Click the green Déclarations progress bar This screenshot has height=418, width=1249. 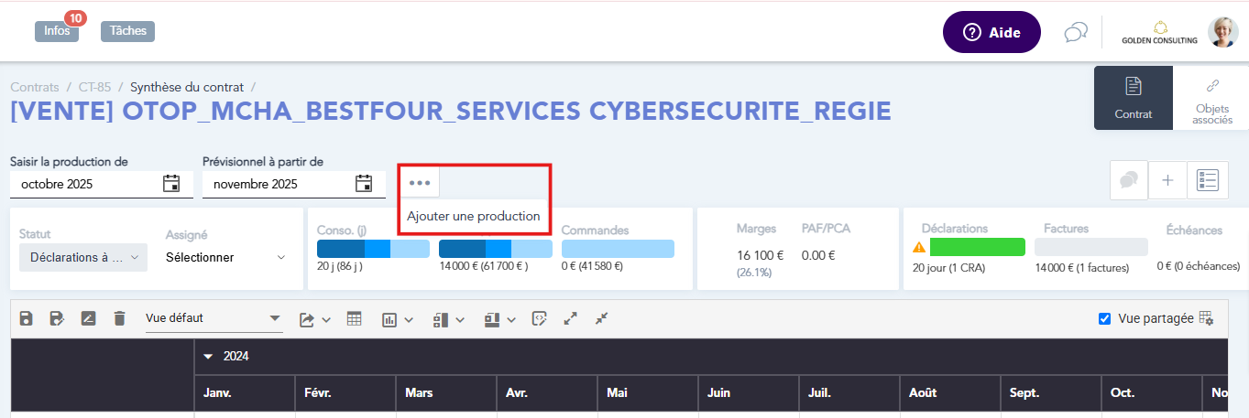977,247
